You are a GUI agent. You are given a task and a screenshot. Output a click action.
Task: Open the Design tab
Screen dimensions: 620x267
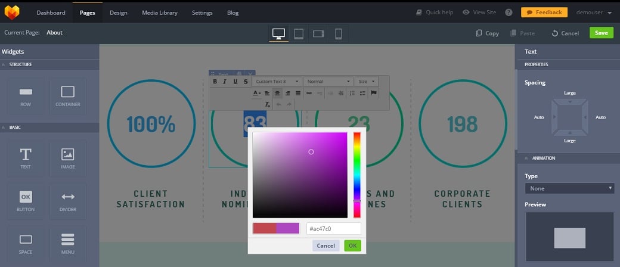[x=118, y=13]
